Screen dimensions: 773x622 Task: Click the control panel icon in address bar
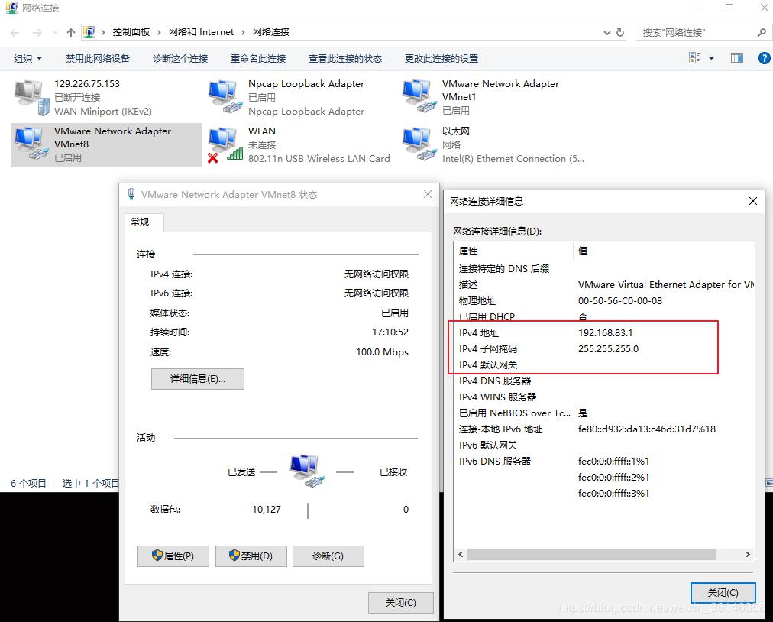89,32
